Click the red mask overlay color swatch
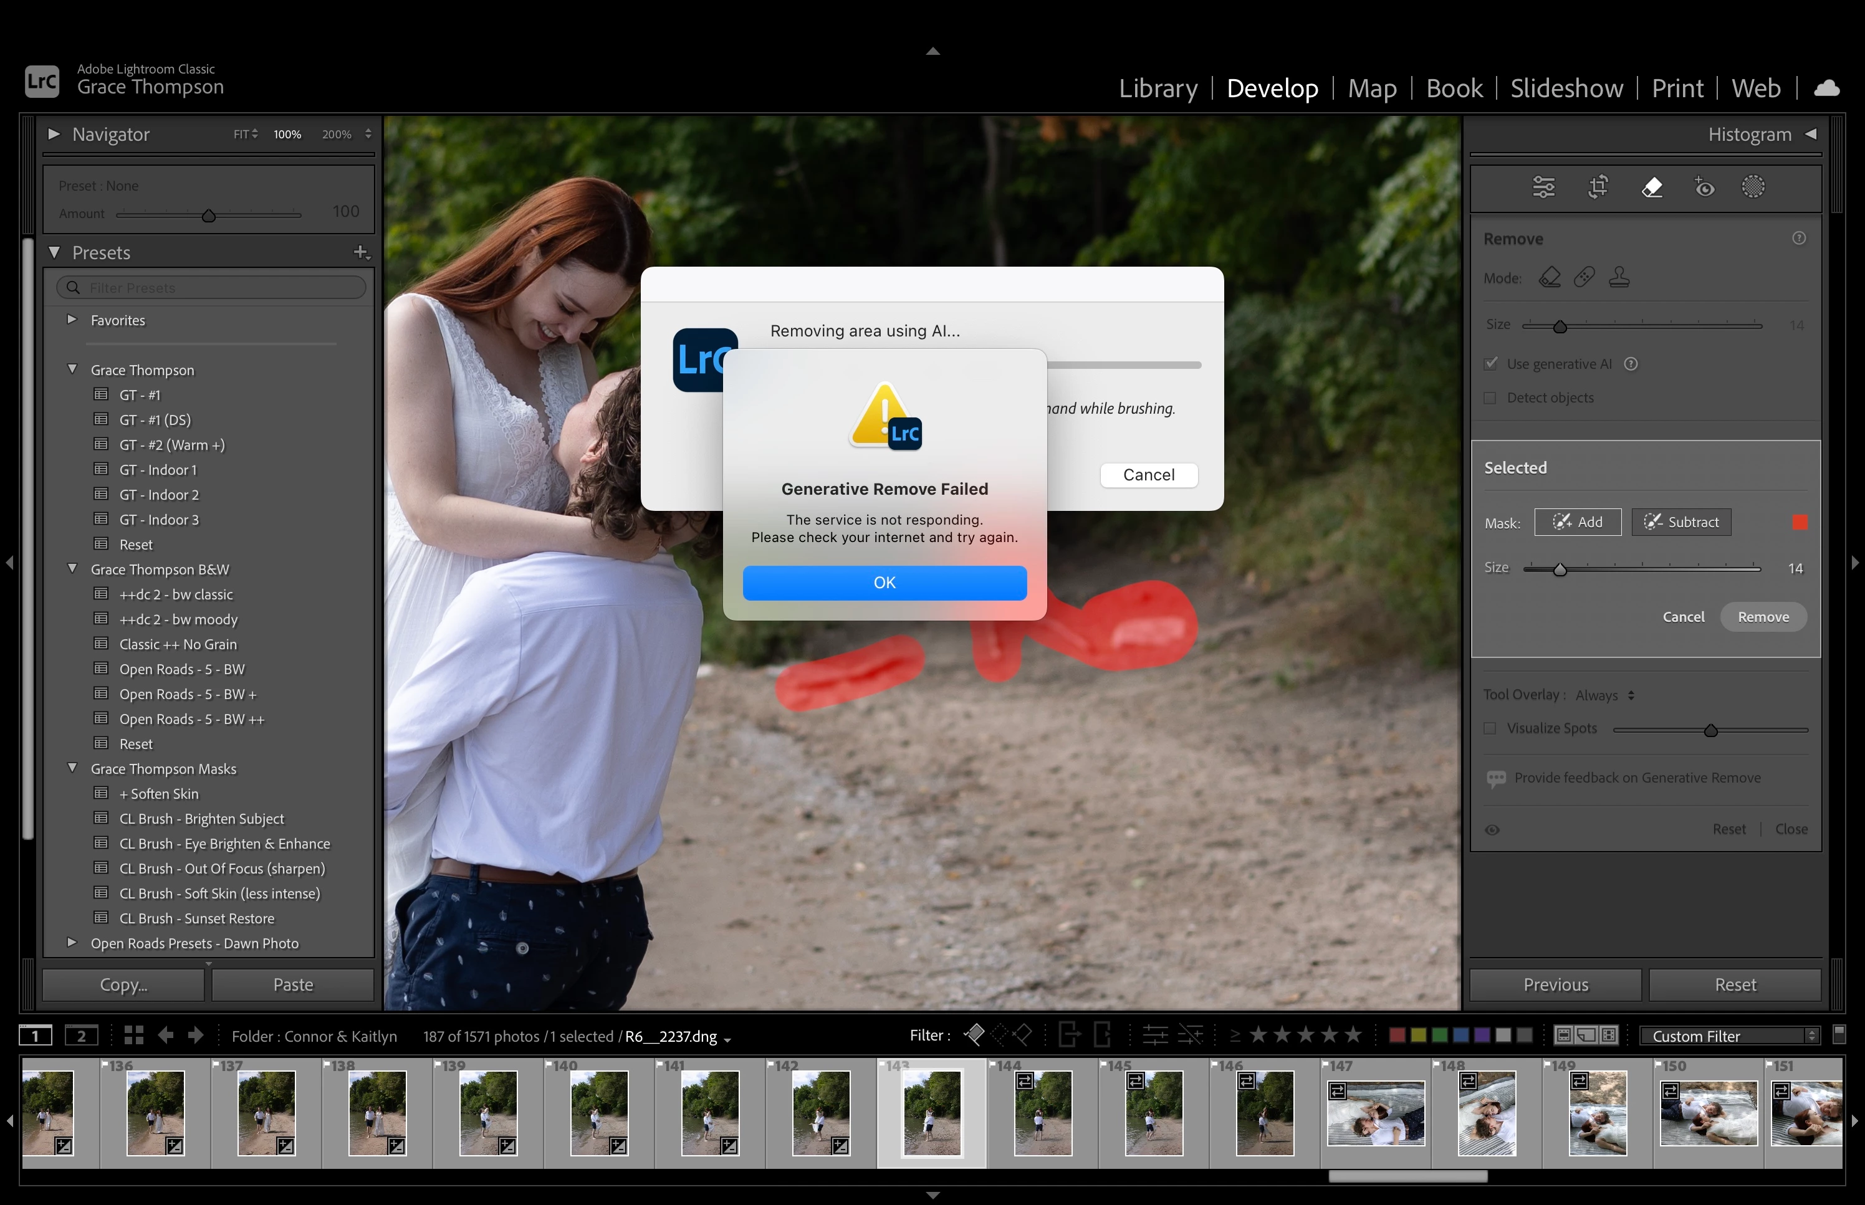 pos(1800,522)
